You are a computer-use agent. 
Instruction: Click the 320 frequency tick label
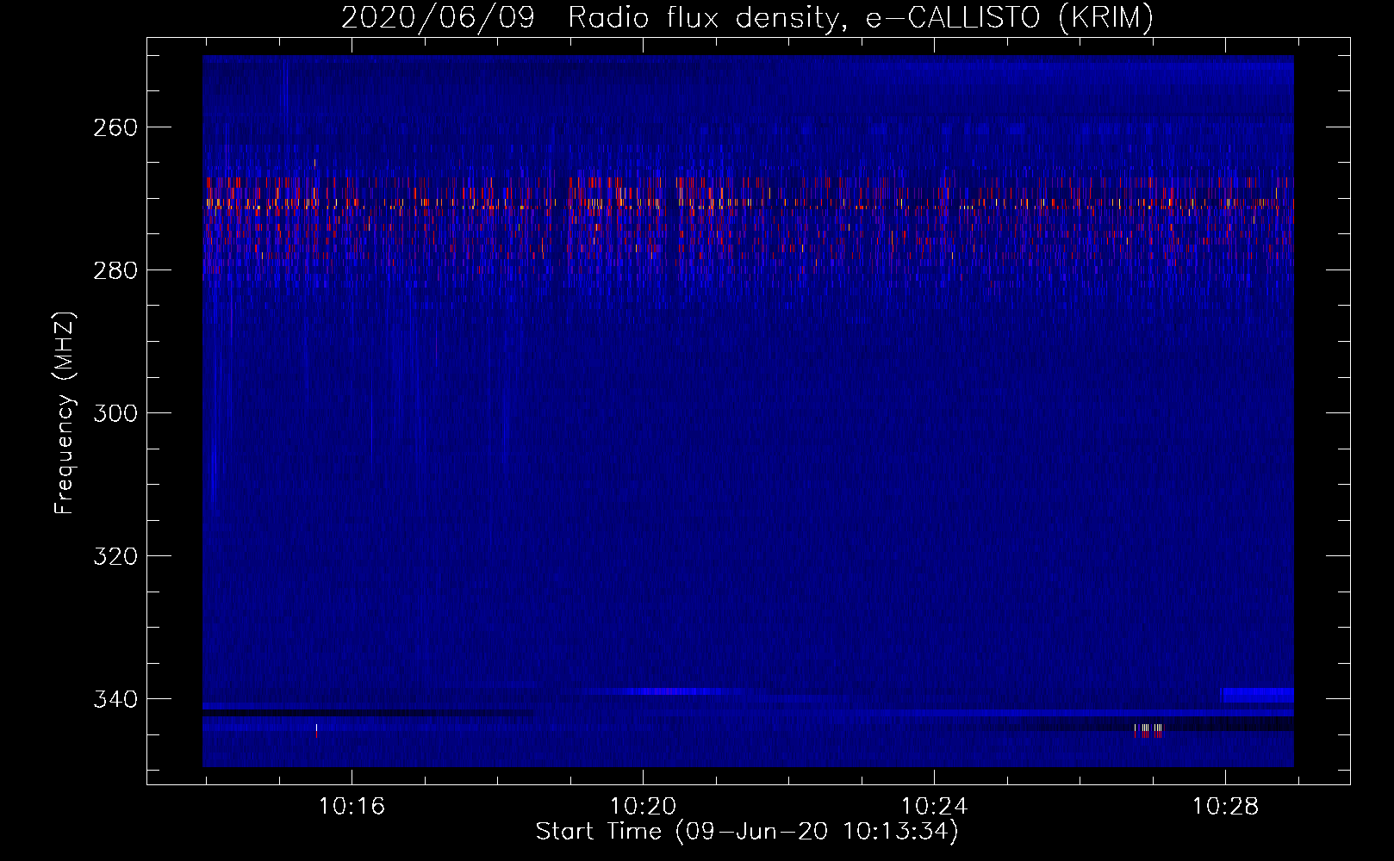coord(115,556)
